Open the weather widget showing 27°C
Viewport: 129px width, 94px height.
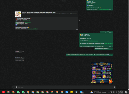98,92
